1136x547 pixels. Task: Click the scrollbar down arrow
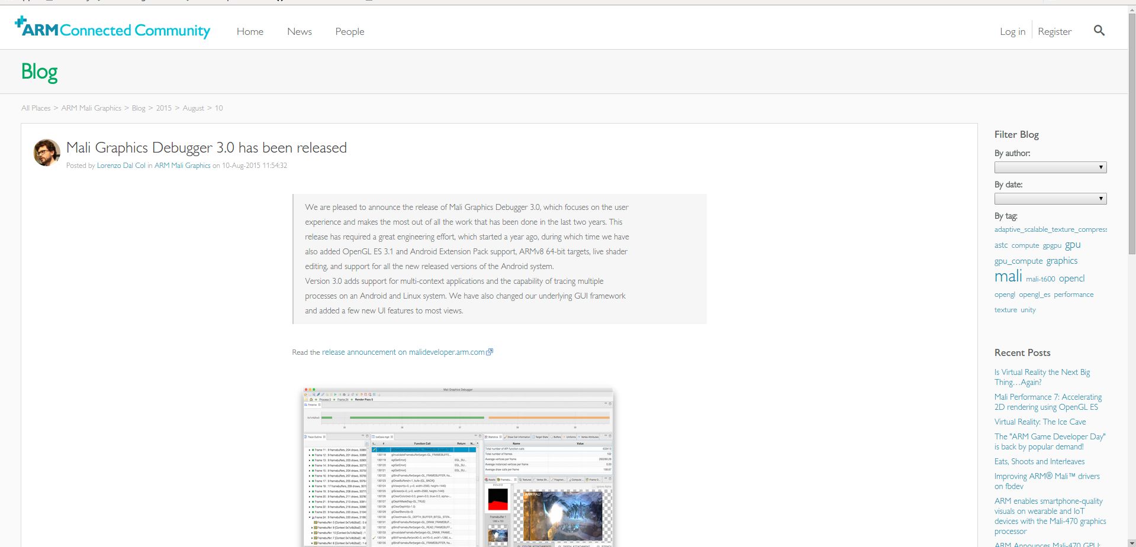pos(1131,542)
